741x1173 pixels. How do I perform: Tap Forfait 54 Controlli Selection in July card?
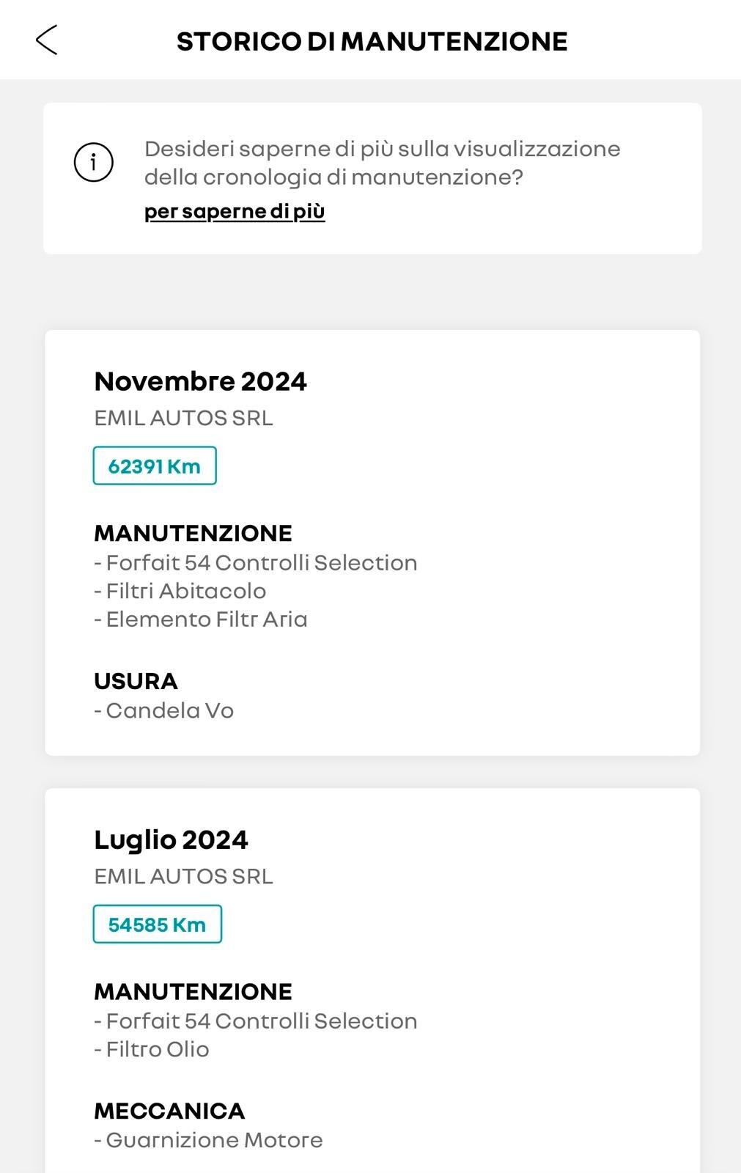pos(261,1021)
